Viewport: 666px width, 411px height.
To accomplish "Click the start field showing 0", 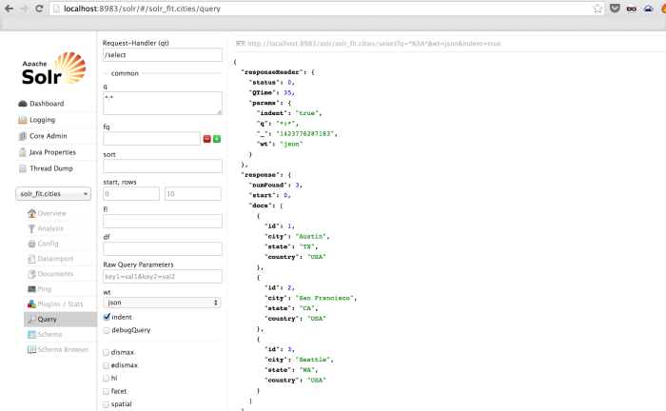I will tap(131, 194).
